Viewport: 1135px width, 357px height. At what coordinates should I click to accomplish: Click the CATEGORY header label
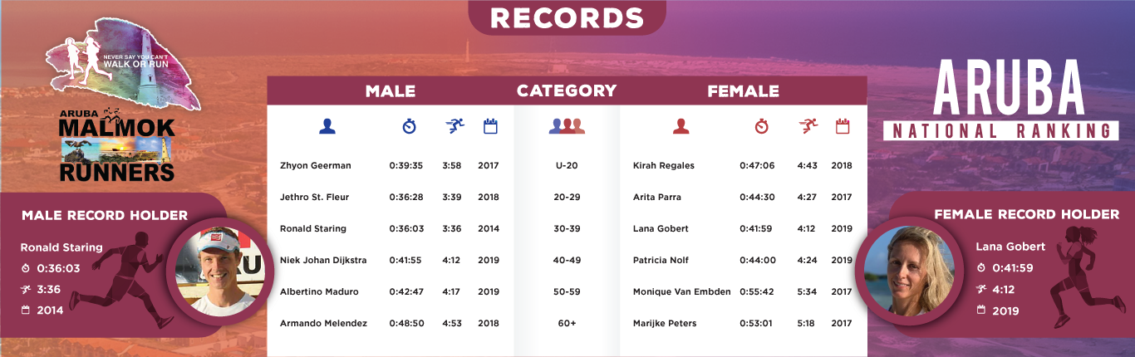[x=567, y=91]
